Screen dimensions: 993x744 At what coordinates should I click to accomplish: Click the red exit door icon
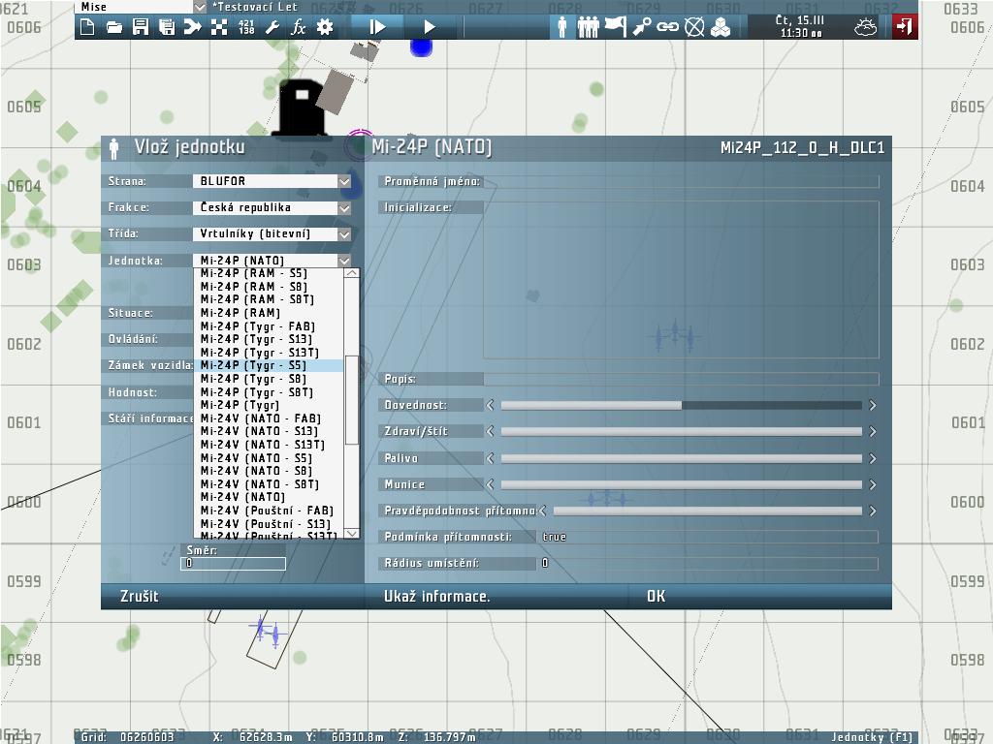(x=904, y=27)
